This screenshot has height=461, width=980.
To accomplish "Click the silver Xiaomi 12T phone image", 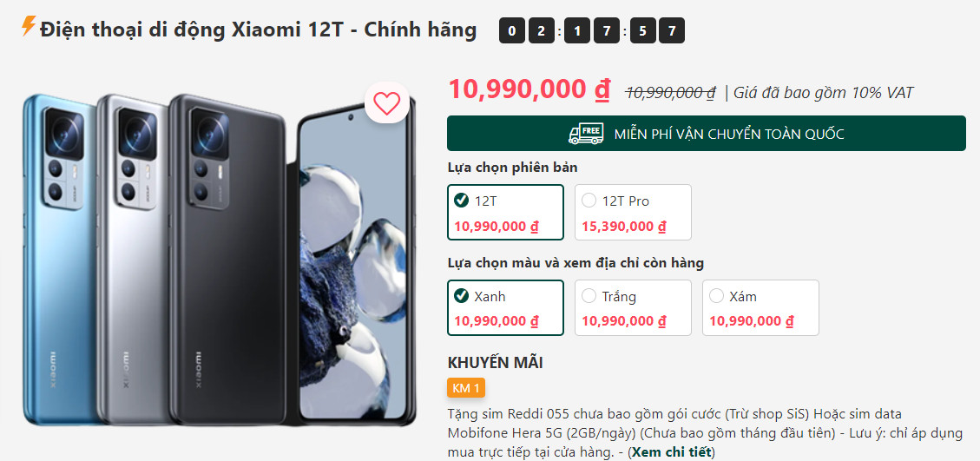I will 133,260.
